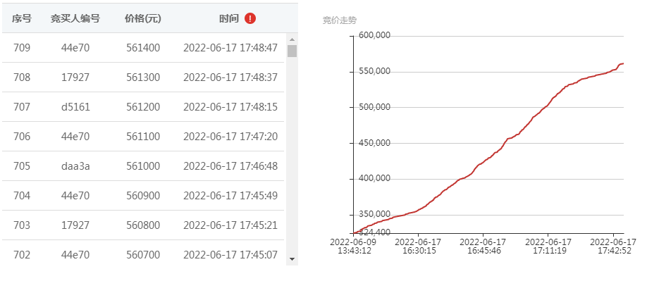The width and height of the screenshot is (647, 293).
Task: Click the scrollbar down arrow
Action: coord(292,258)
